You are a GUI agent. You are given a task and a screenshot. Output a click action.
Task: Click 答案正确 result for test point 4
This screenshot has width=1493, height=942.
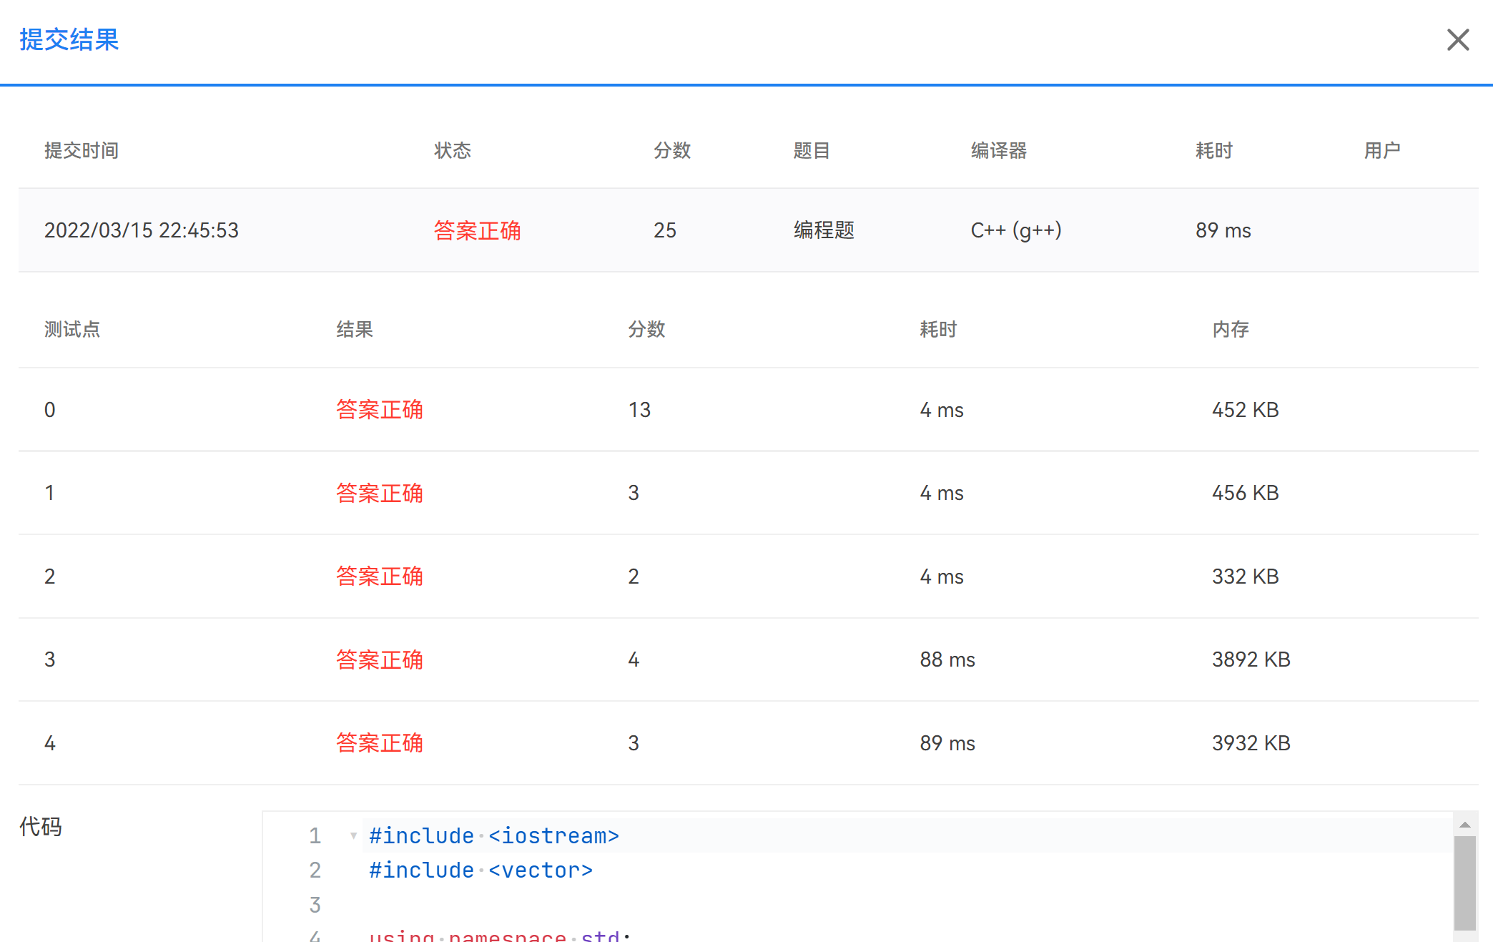pyautogui.click(x=379, y=743)
